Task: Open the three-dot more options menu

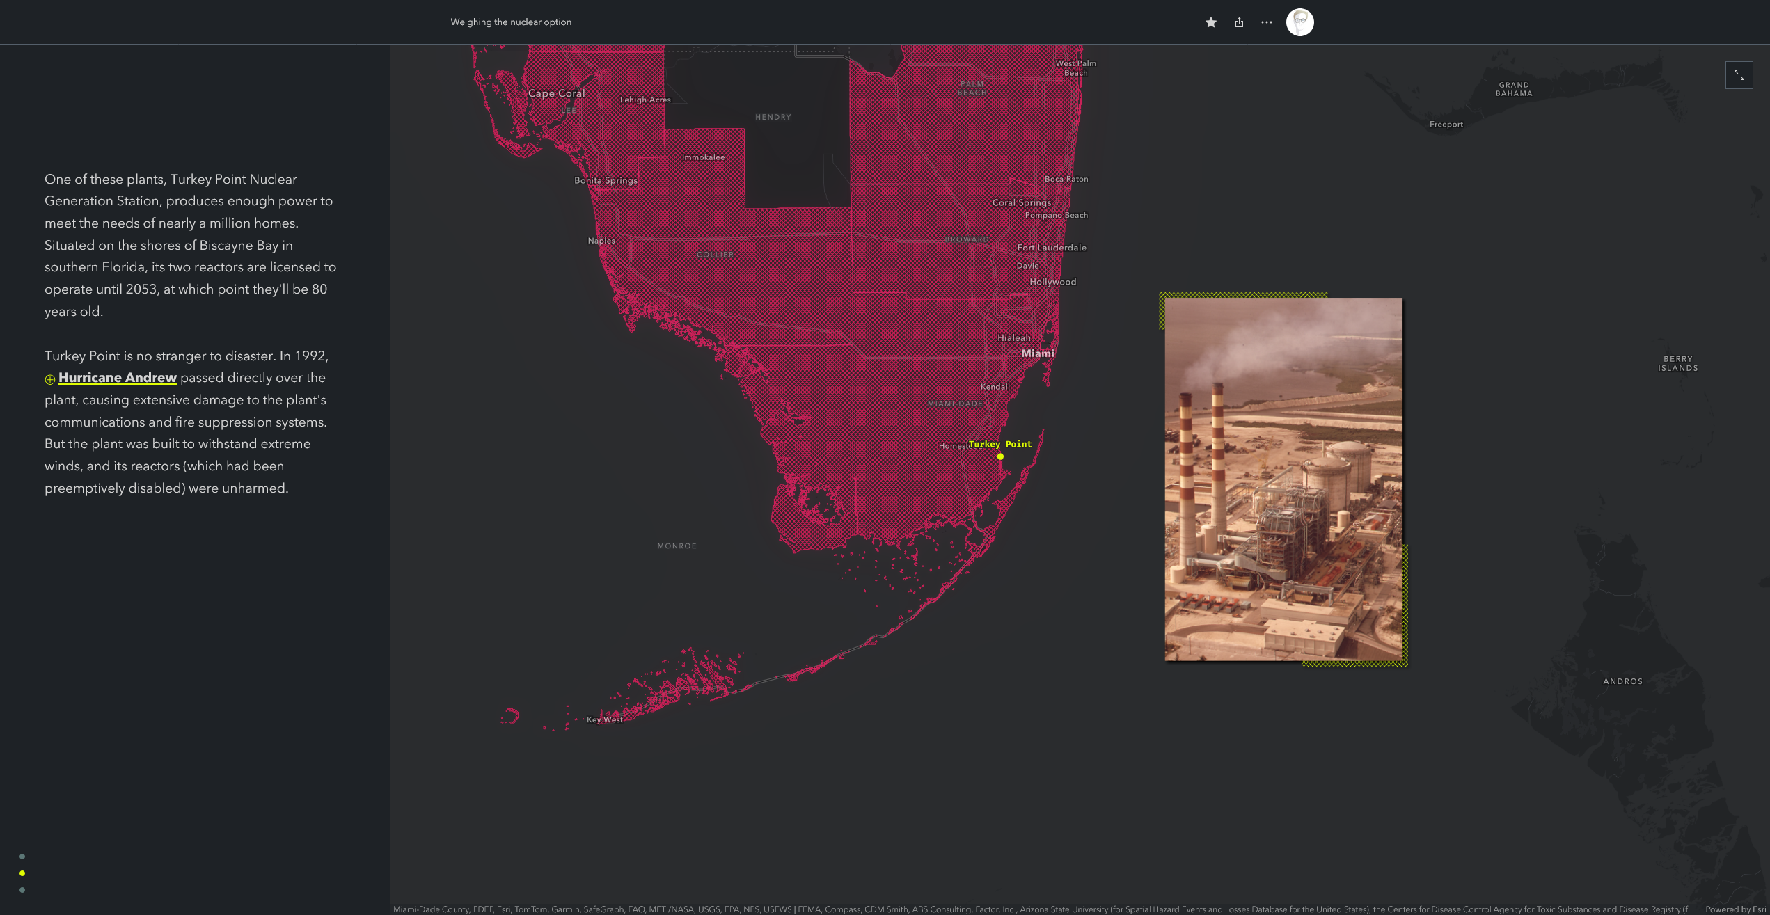Action: [1267, 22]
